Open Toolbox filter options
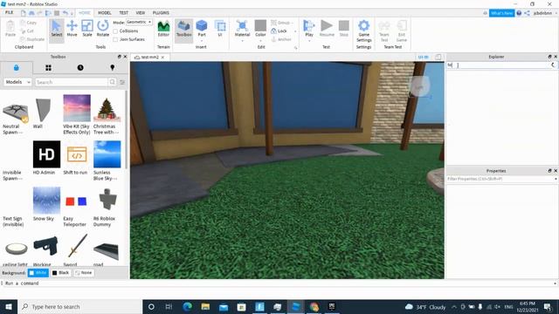The width and height of the screenshot is (559, 314). click(122, 82)
